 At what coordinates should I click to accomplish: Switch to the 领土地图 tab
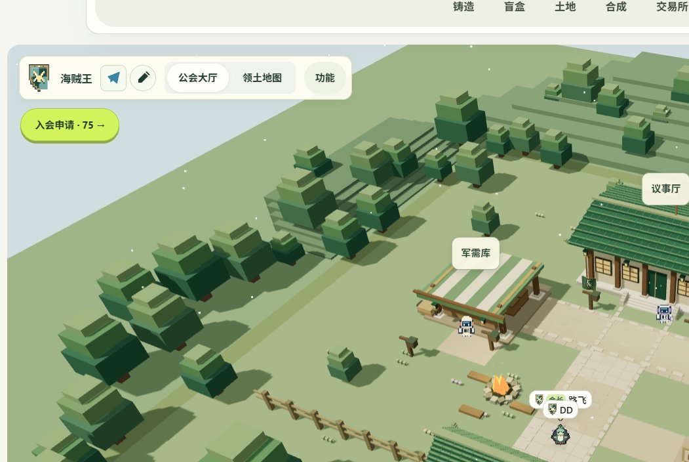pyautogui.click(x=262, y=78)
